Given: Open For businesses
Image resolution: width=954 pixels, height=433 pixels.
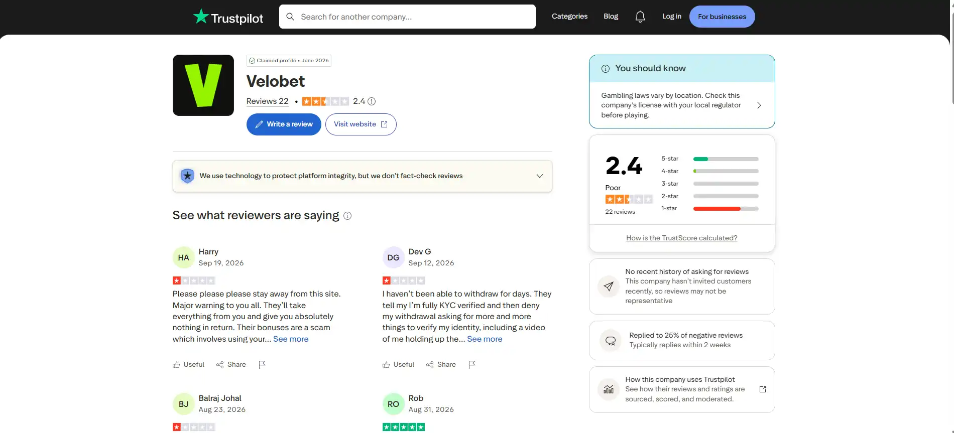Looking at the screenshot, I should click(x=722, y=17).
